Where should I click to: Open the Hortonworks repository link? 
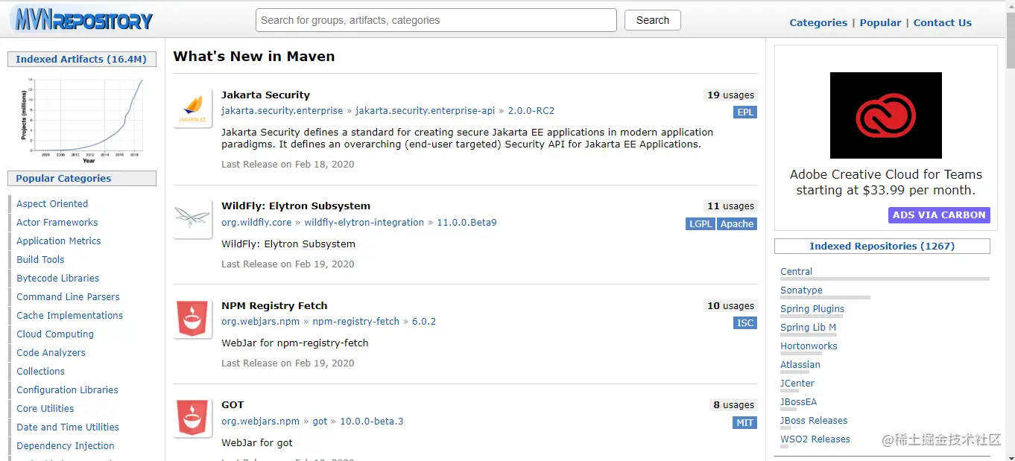pos(809,346)
